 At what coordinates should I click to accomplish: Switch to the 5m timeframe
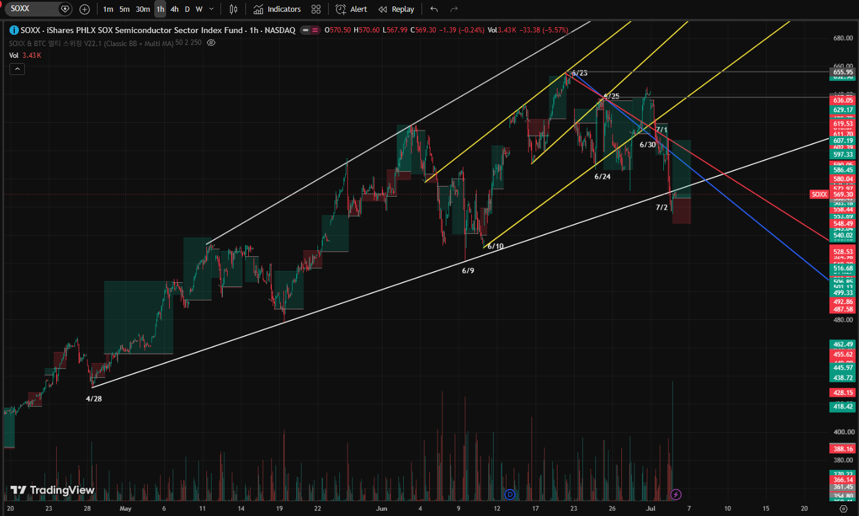click(x=124, y=9)
